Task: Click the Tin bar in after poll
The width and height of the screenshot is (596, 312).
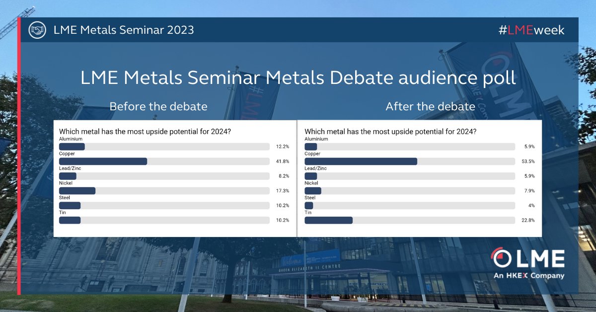Action: [x=328, y=220]
